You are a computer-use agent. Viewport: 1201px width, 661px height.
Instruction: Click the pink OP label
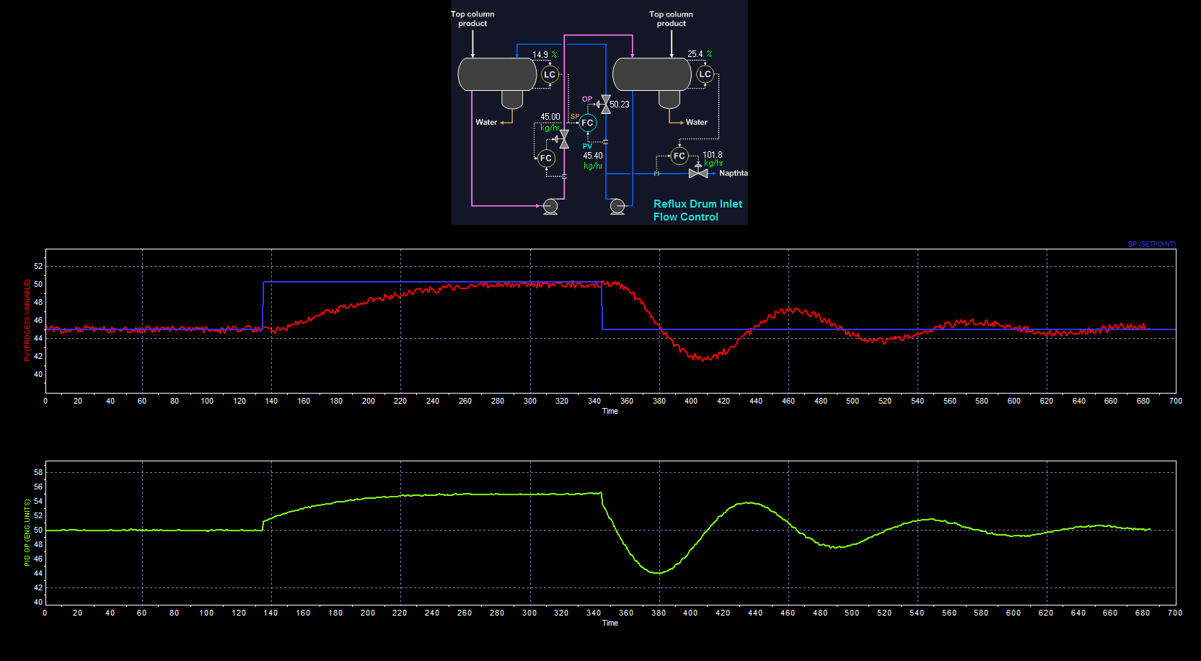tap(587, 99)
